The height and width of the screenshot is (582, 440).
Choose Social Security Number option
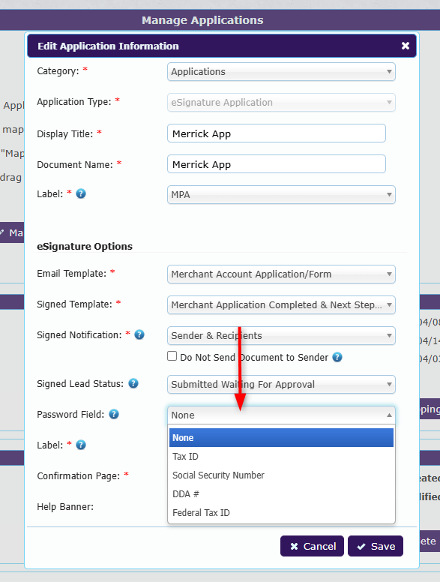coord(281,475)
